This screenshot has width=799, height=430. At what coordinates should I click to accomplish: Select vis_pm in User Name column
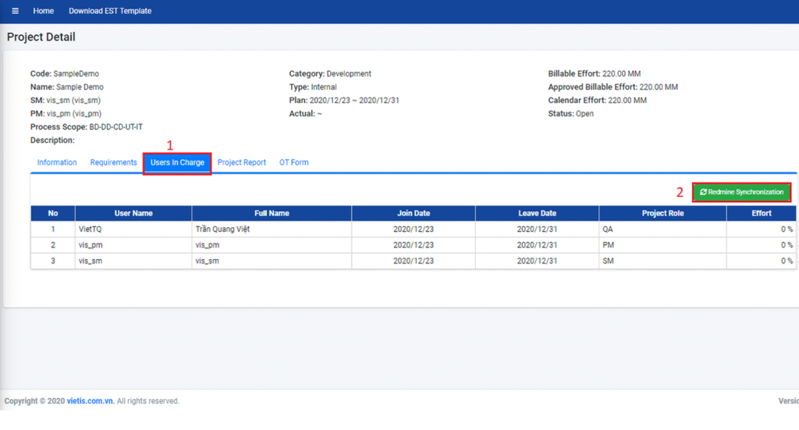click(133, 245)
